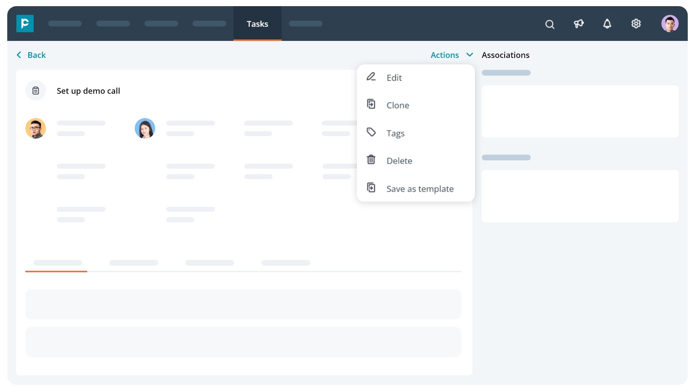Open the notifications bell icon
695x391 pixels.
click(607, 24)
